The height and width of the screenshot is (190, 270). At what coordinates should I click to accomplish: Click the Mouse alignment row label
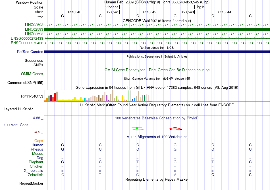38,154
